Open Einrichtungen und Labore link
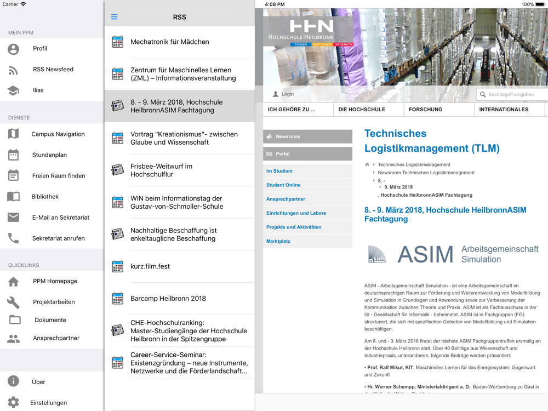This screenshot has width=548, height=411. pyautogui.click(x=296, y=213)
